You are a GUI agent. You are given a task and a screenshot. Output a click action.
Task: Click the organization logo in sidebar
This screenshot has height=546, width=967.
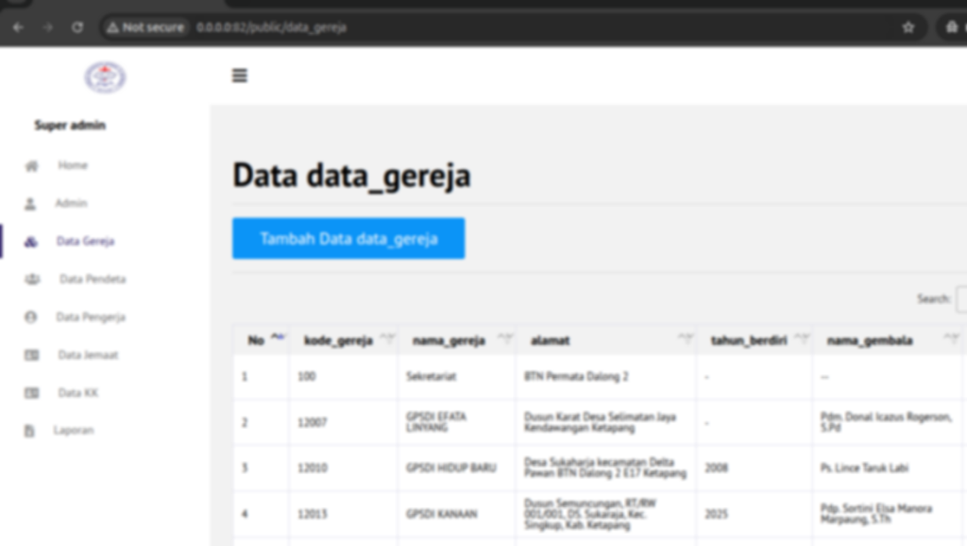click(105, 77)
